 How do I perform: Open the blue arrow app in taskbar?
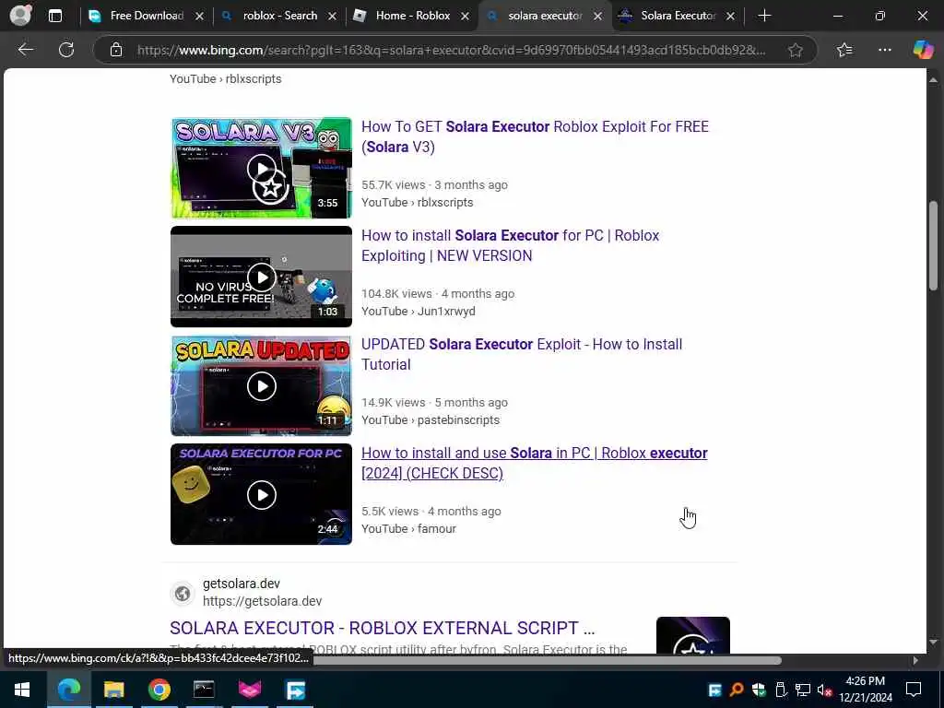click(295, 690)
